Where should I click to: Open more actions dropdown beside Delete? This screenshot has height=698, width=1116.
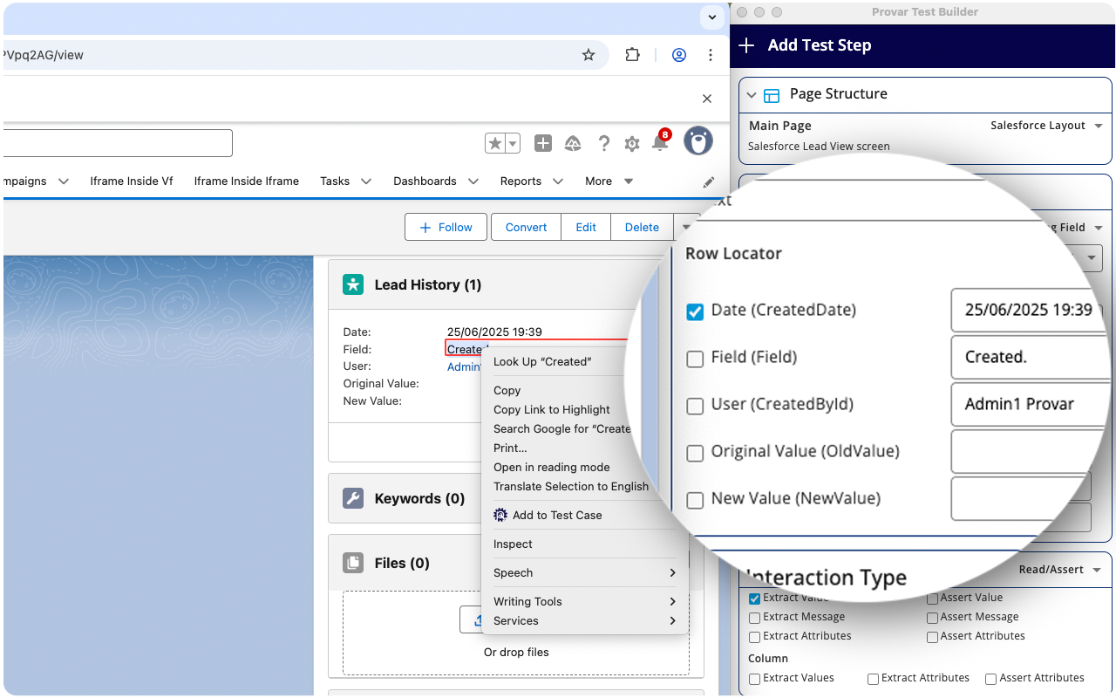click(x=686, y=227)
